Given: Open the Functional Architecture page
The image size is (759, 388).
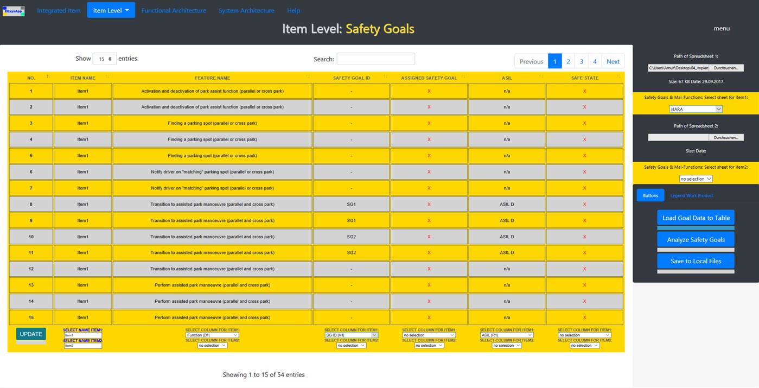Looking at the screenshot, I should (x=174, y=10).
